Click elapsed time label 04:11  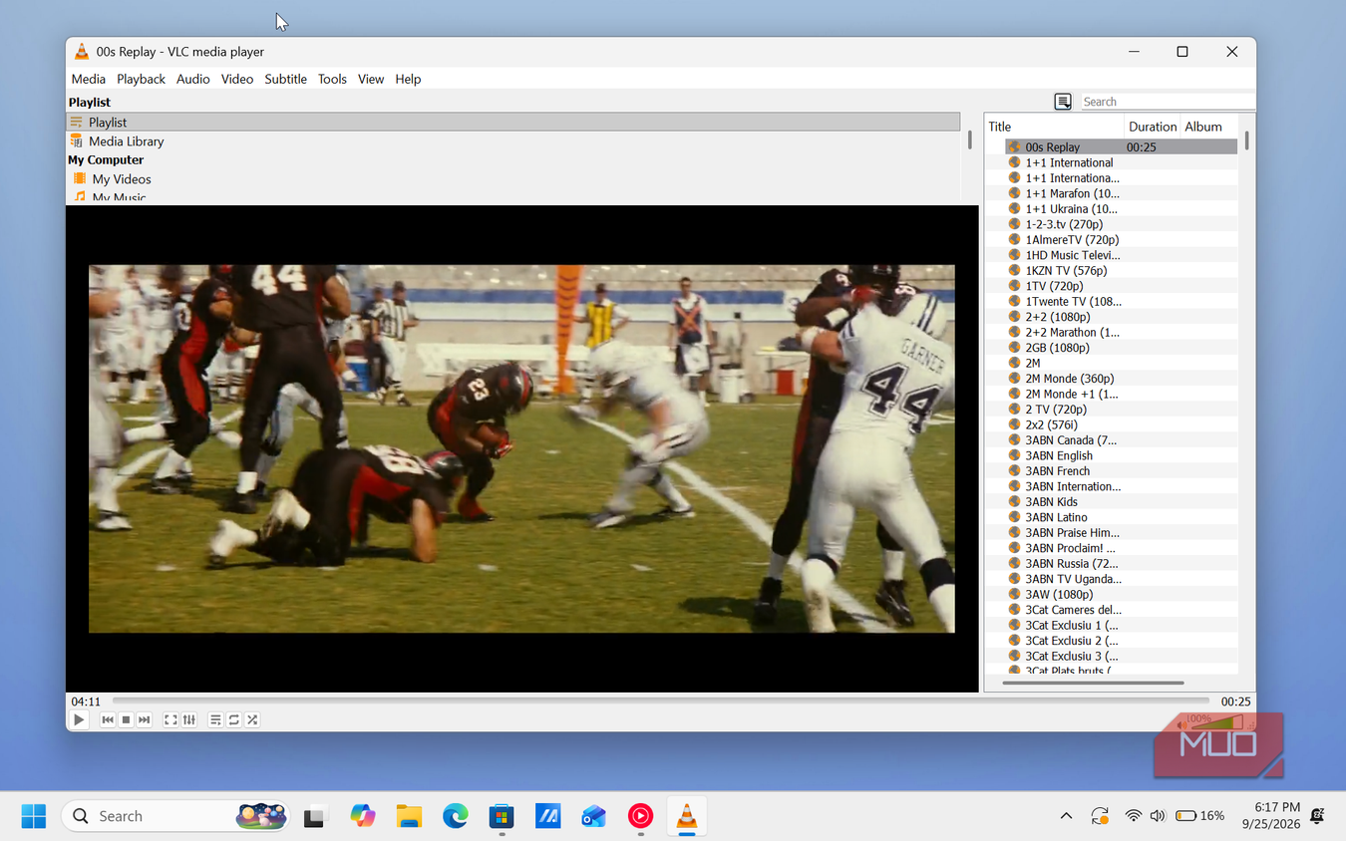86,701
